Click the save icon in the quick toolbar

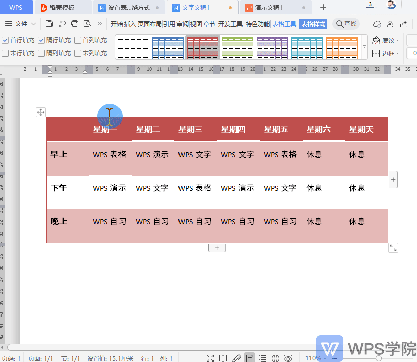49,24
